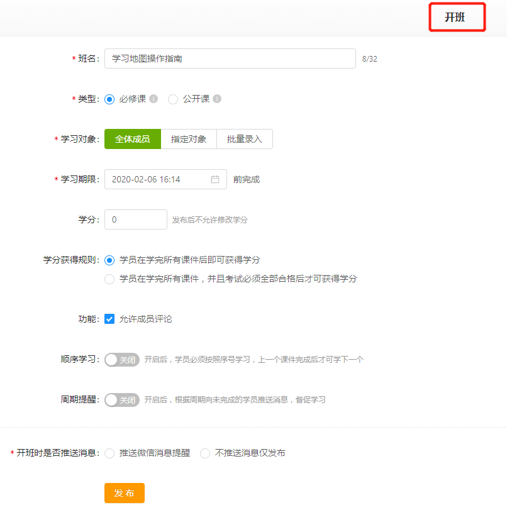Click the orange 发布 publish button
The width and height of the screenshot is (507, 510).
(x=124, y=493)
